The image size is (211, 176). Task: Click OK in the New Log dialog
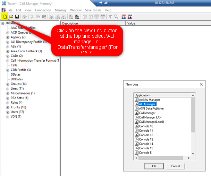154,166
